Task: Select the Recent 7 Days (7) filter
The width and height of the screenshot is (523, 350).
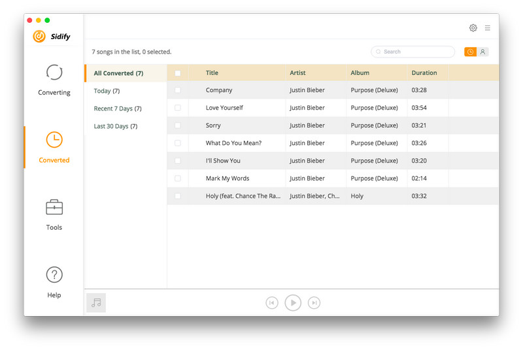Action: (x=126, y=108)
